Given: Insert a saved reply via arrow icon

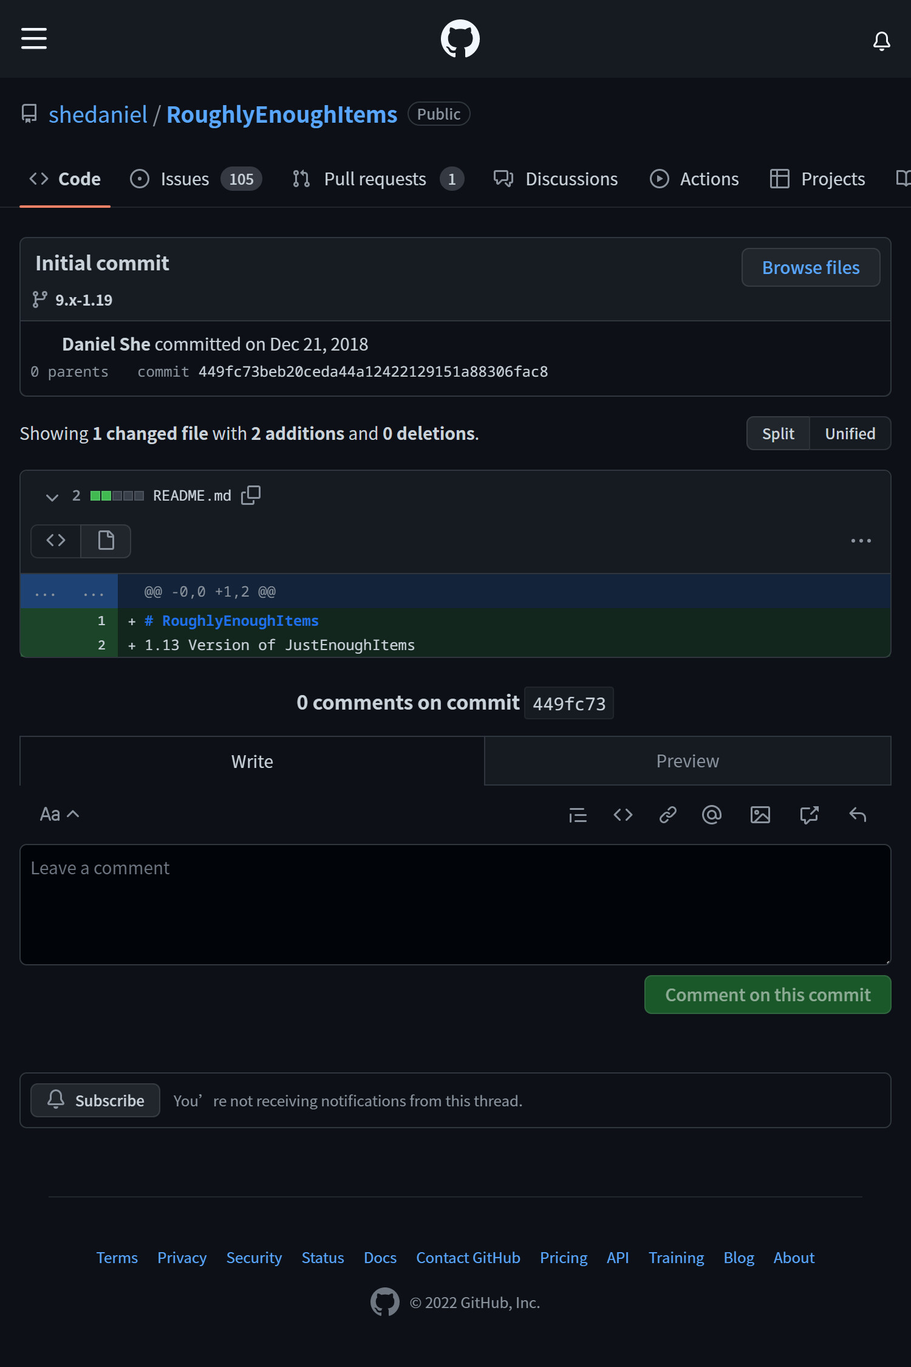Looking at the screenshot, I should [858, 815].
